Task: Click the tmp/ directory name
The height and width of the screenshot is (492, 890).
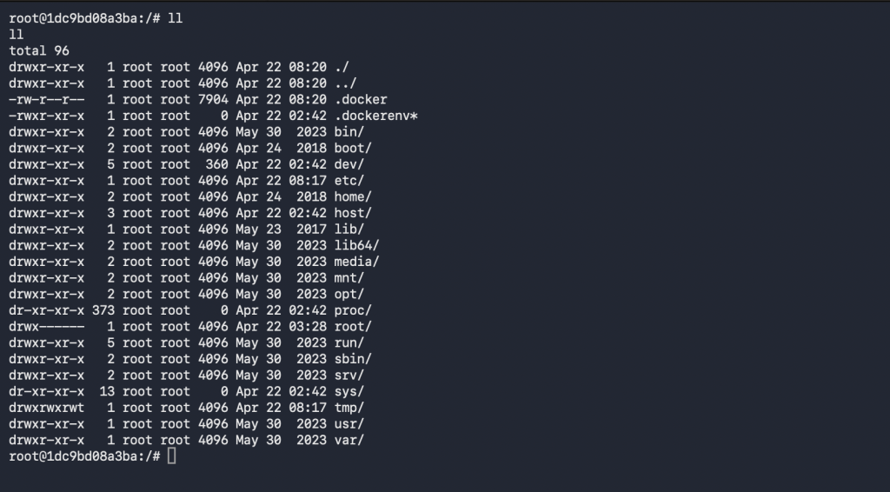Action: point(349,408)
